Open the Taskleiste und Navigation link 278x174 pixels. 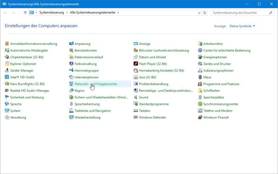(93, 111)
